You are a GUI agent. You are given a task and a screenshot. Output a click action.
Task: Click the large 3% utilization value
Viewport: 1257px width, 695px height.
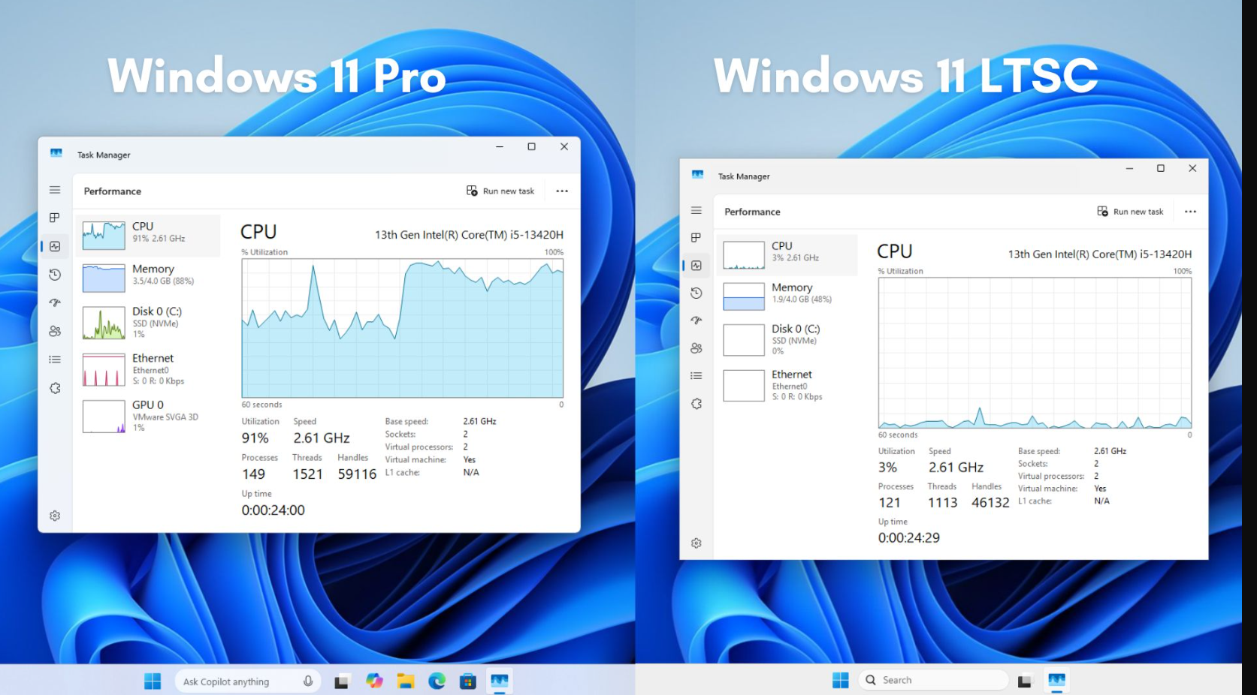click(888, 468)
